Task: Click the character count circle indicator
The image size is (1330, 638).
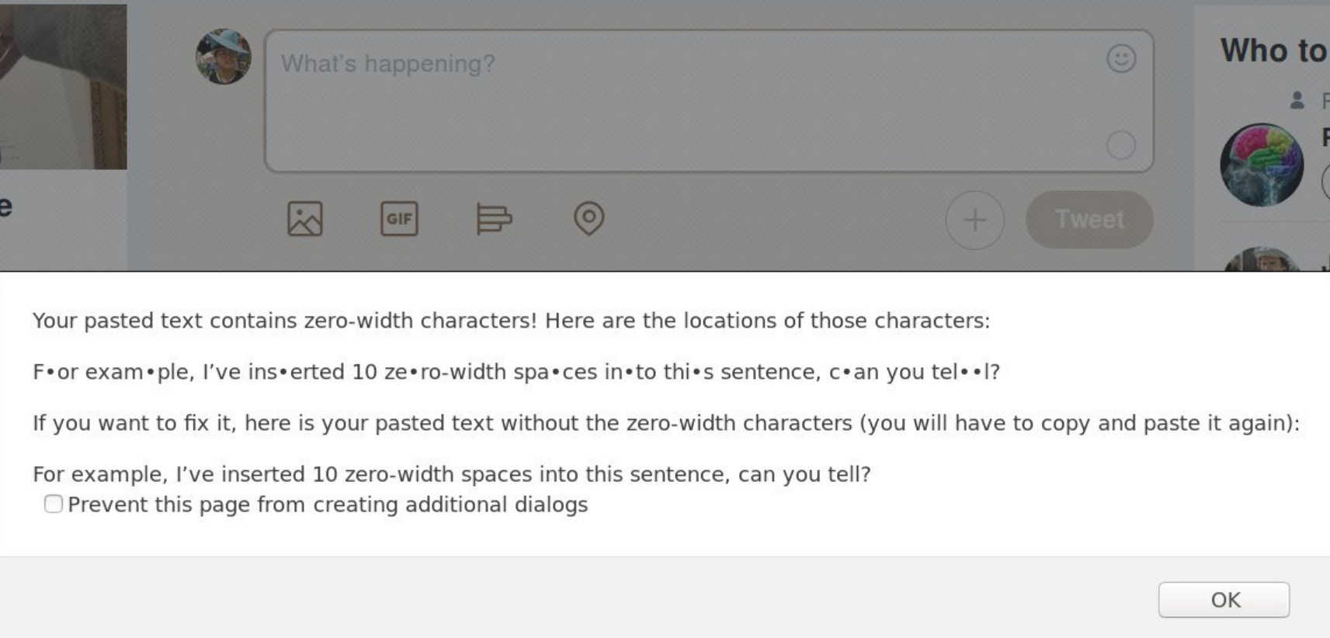Action: [x=1121, y=145]
